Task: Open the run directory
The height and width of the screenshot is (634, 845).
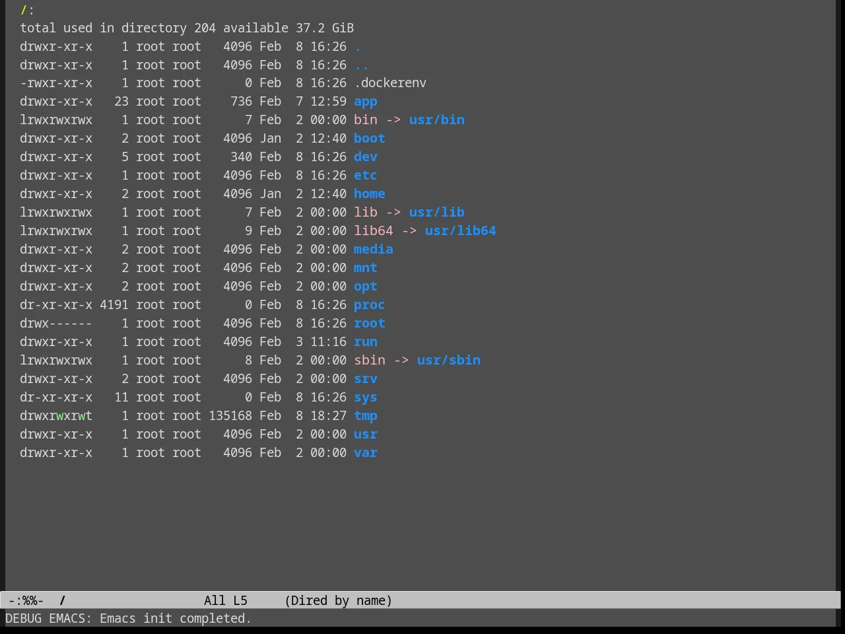Action: [365, 342]
